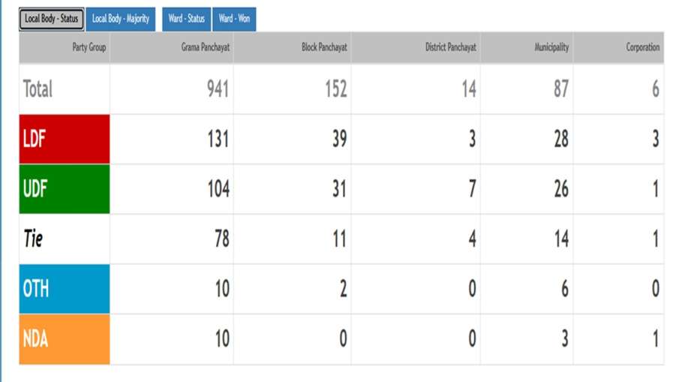The height and width of the screenshot is (382, 679).
Task: Click the Party Group column header
Action: tap(89, 47)
